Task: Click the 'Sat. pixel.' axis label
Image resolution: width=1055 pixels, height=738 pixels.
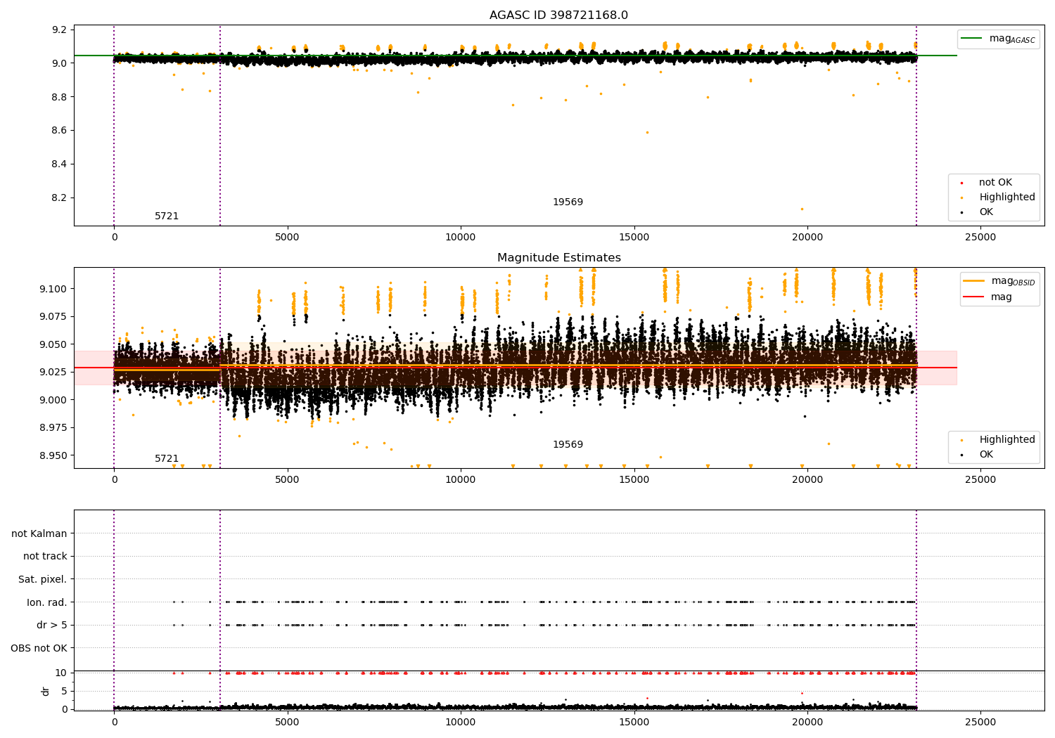Action: (42, 579)
